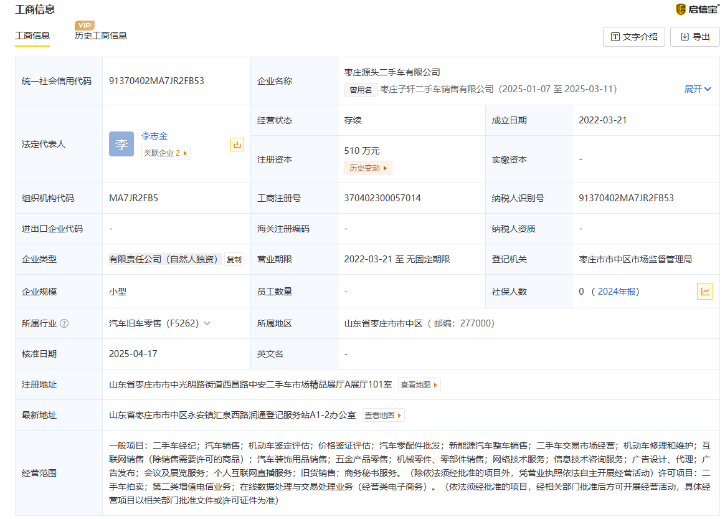Screen dimensions: 725x519
Task: Open the 李志金 legal representative link
Action: [x=154, y=136]
